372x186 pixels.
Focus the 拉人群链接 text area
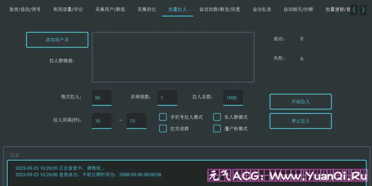pos(173,57)
